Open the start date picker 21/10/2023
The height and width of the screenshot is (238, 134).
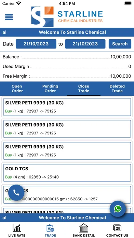(36, 44)
